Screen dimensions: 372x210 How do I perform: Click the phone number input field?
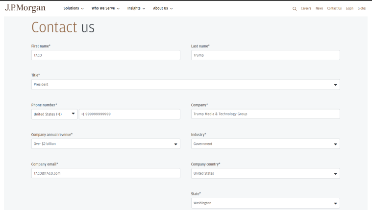(129, 114)
